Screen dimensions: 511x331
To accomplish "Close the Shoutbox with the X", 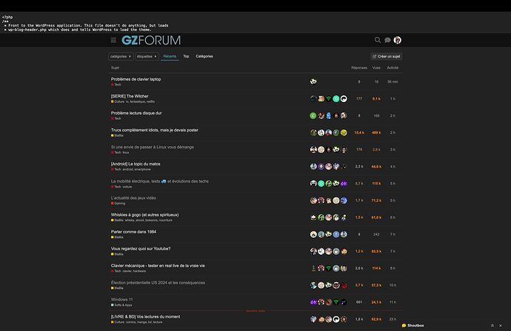I will [x=501, y=326].
